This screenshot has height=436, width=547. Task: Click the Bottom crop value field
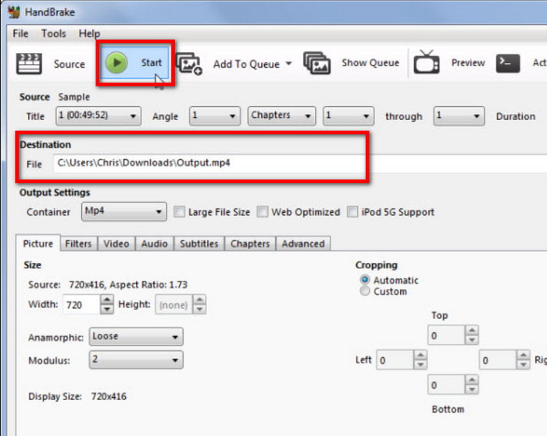coord(446,385)
